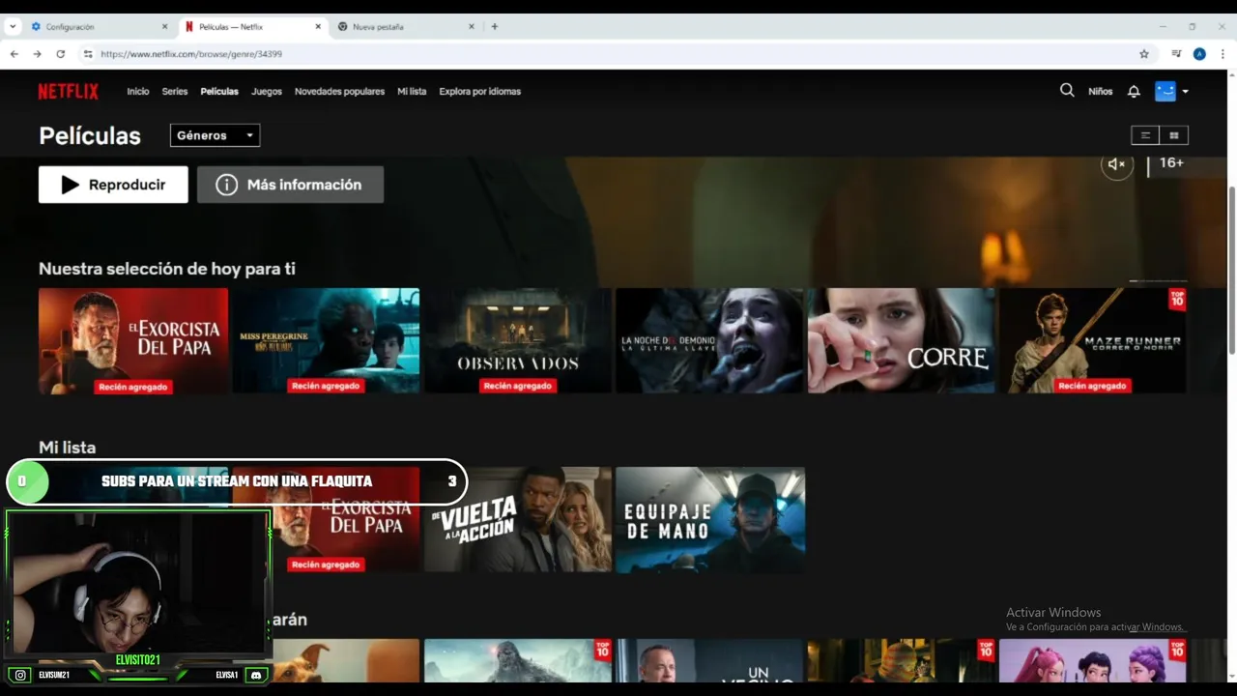Open Series in Netflix navigation
The width and height of the screenshot is (1237, 696).
pyautogui.click(x=175, y=91)
